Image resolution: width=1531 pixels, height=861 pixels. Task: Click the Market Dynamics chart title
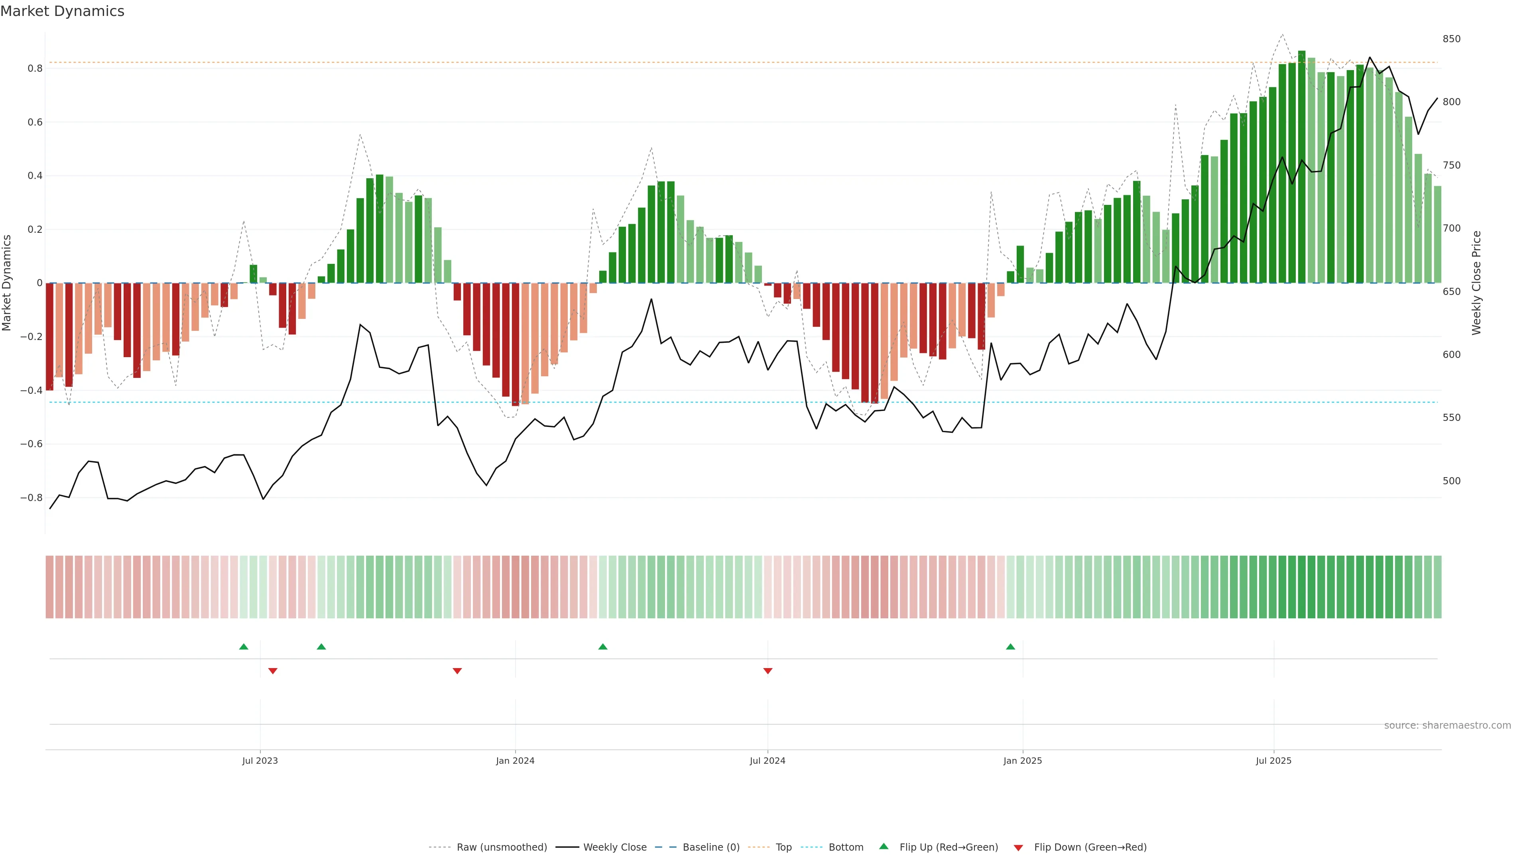(63, 11)
